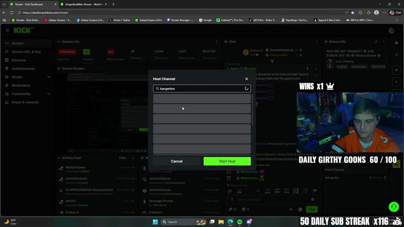Open Linktree bookmark
Screen dimensions: 404x227
point(230,20)
